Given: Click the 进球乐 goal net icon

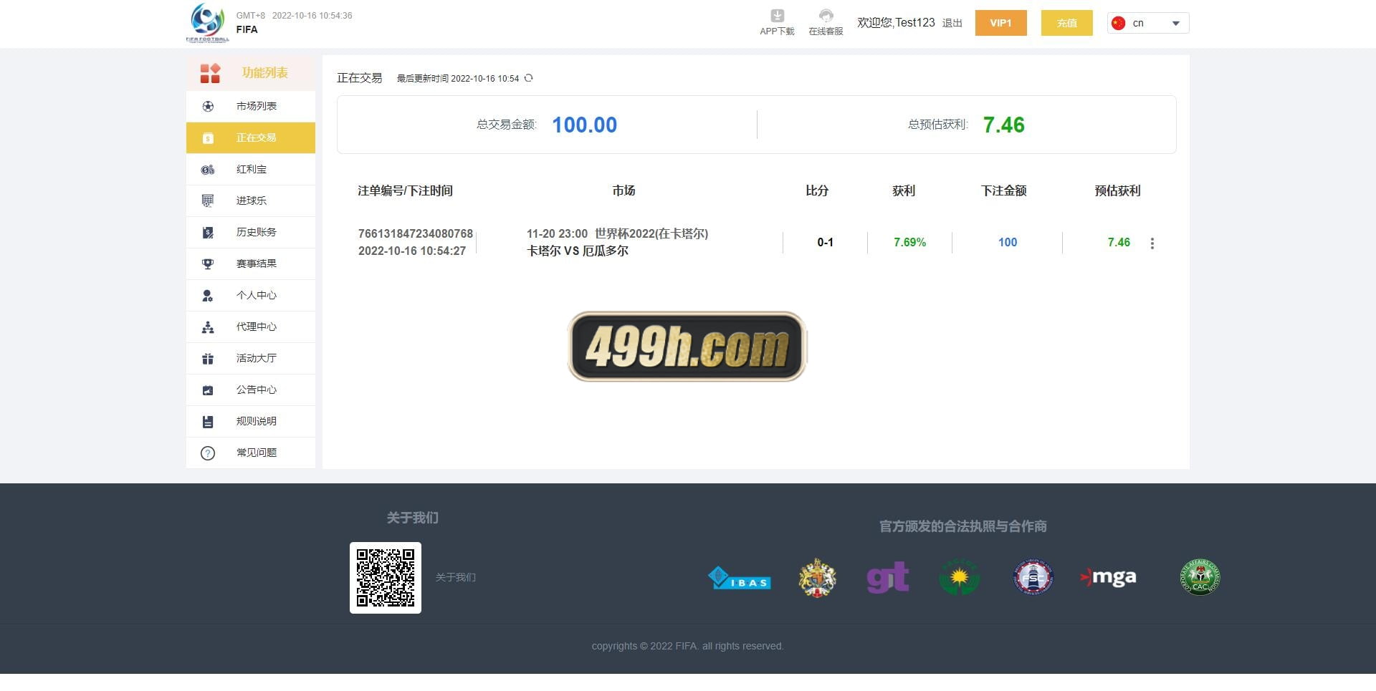Looking at the screenshot, I should click(x=208, y=200).
